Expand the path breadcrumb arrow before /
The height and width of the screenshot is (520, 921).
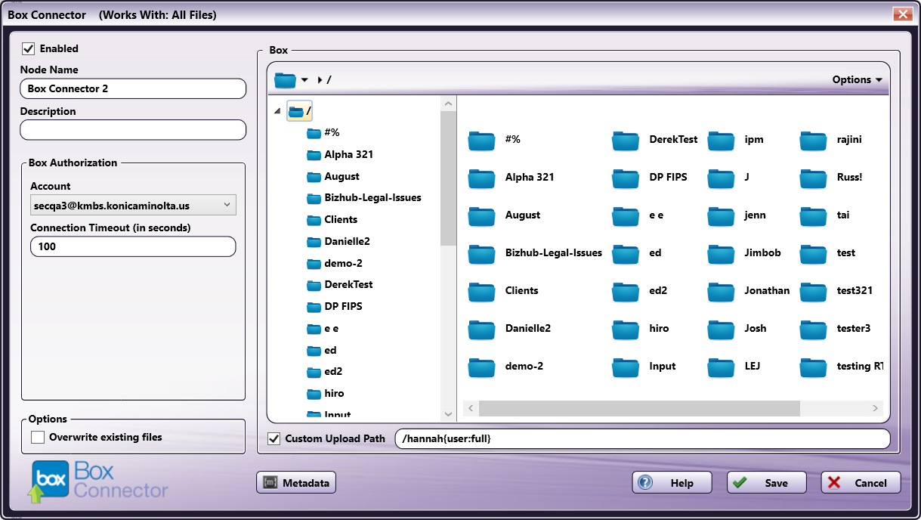pos(320,79)
